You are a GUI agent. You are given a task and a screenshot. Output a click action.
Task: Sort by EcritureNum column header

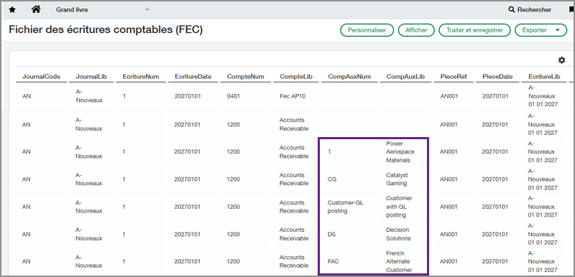141,77
